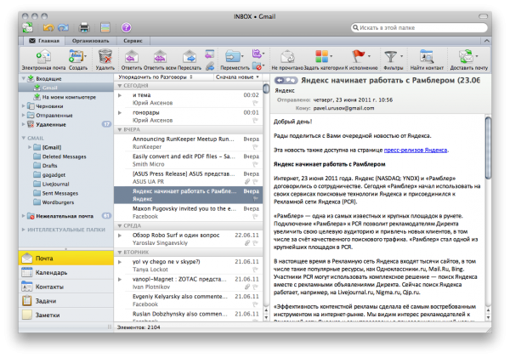
Task: Flag the RunKeeper Meetup message
Action: 255,147
